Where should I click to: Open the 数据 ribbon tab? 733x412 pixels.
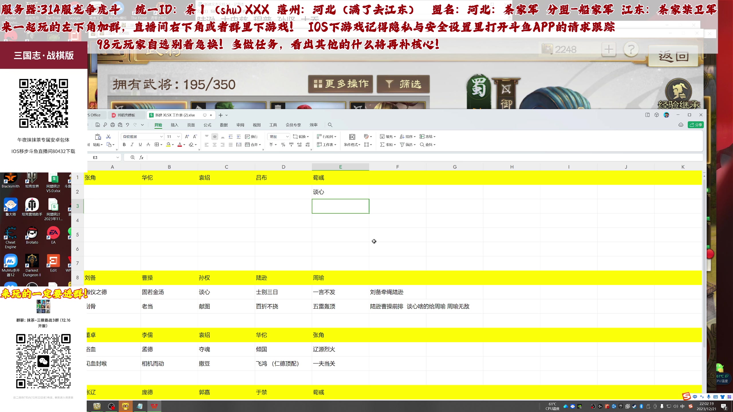pos(224,125)
